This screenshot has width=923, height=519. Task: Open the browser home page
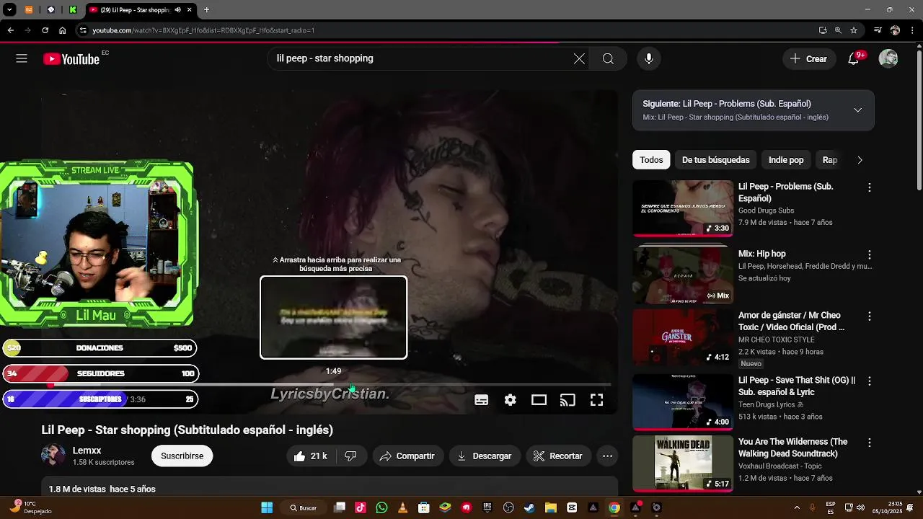[62, 30]
